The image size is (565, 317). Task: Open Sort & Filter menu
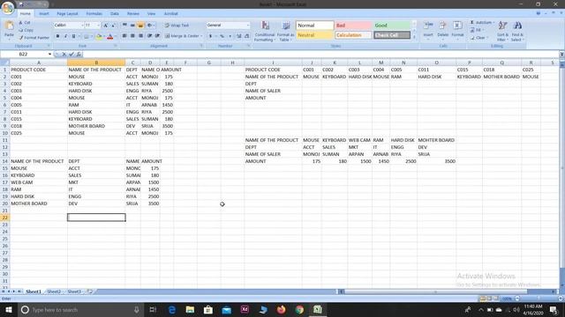click(502, 31)
